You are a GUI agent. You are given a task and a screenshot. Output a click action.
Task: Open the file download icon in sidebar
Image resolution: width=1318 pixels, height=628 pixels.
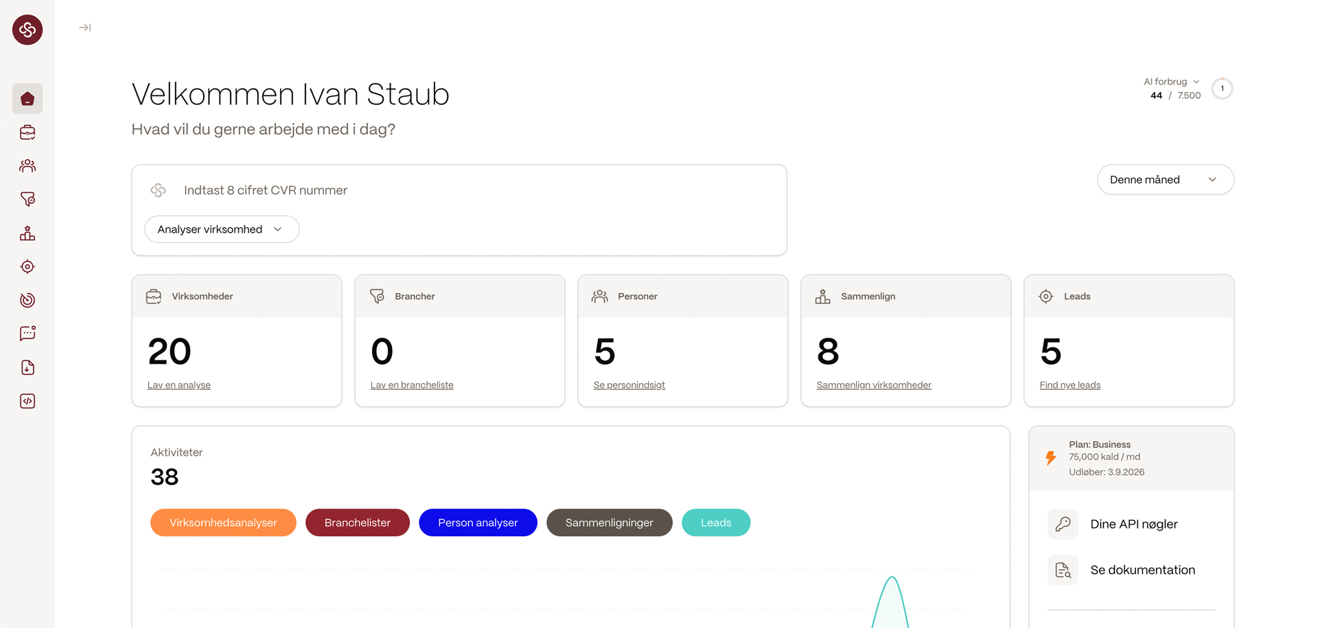27,368
